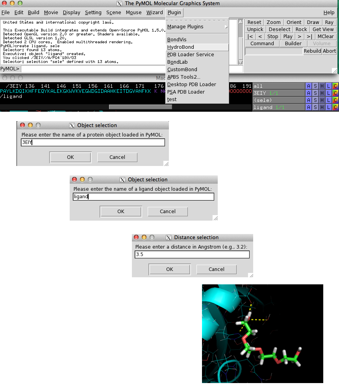
Task: Choose BondVis plugin entry
Action: click(x=197, y=39)
